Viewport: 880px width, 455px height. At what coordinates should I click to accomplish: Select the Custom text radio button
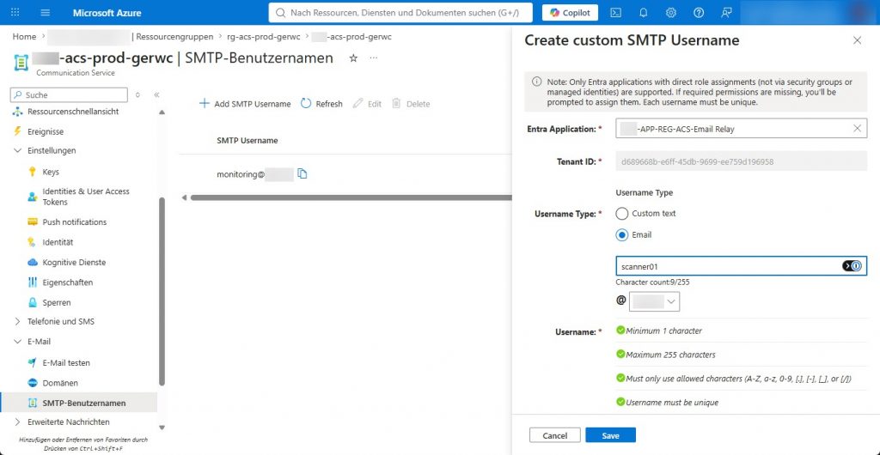[622, 214]
